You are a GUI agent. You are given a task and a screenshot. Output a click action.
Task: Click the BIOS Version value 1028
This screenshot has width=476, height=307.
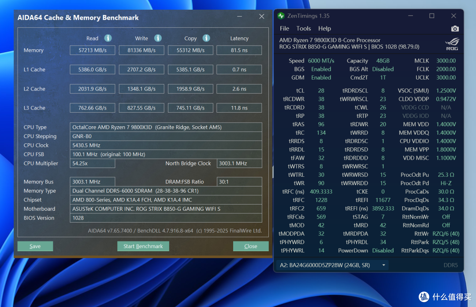click(x=166, y=218)
